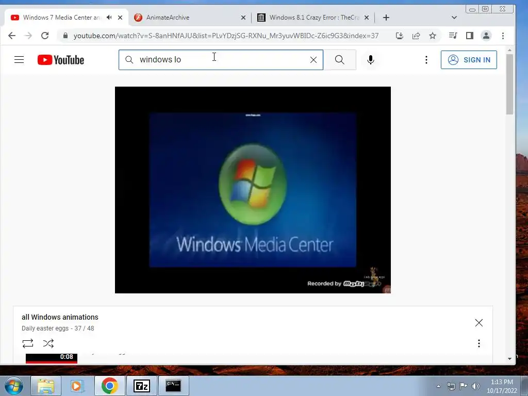Sign in to YouTube
This screenshot has width=528, height=396.
(469, 60)
